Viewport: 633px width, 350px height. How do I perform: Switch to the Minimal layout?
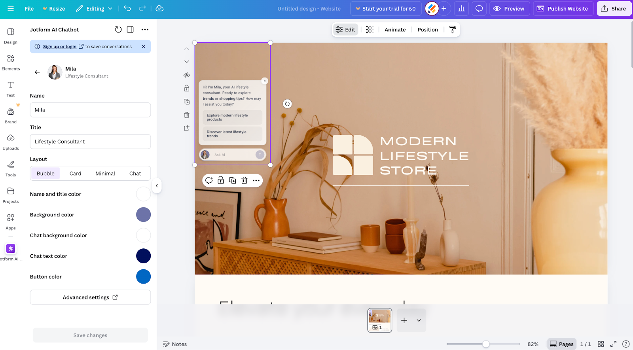[x=105, y=174]
